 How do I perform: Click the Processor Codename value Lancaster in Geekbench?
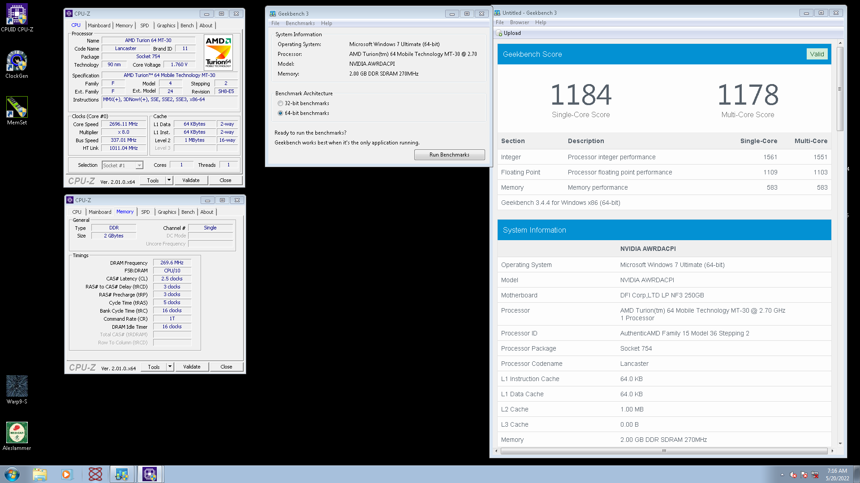[634, 364]
